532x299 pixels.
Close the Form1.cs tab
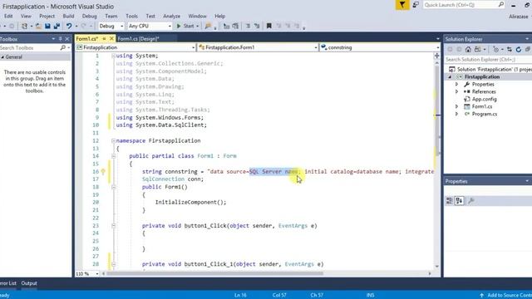111,39
